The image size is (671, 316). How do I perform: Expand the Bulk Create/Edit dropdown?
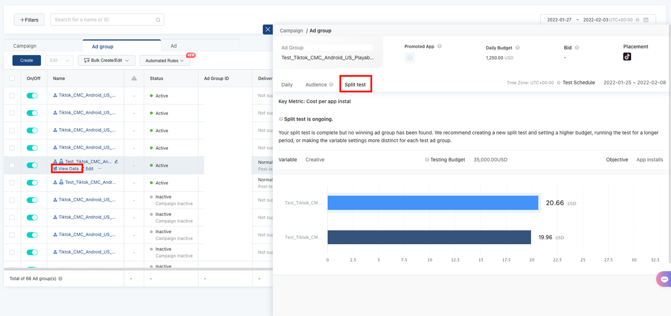(106, 60)
